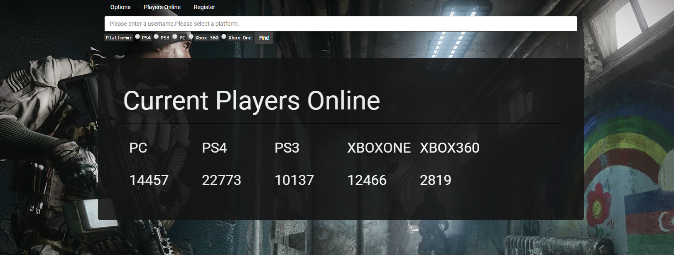The width and height of the screenshot is (674, 255).
Task: Select the PS3 platform radio button
Action: [156, 36]
